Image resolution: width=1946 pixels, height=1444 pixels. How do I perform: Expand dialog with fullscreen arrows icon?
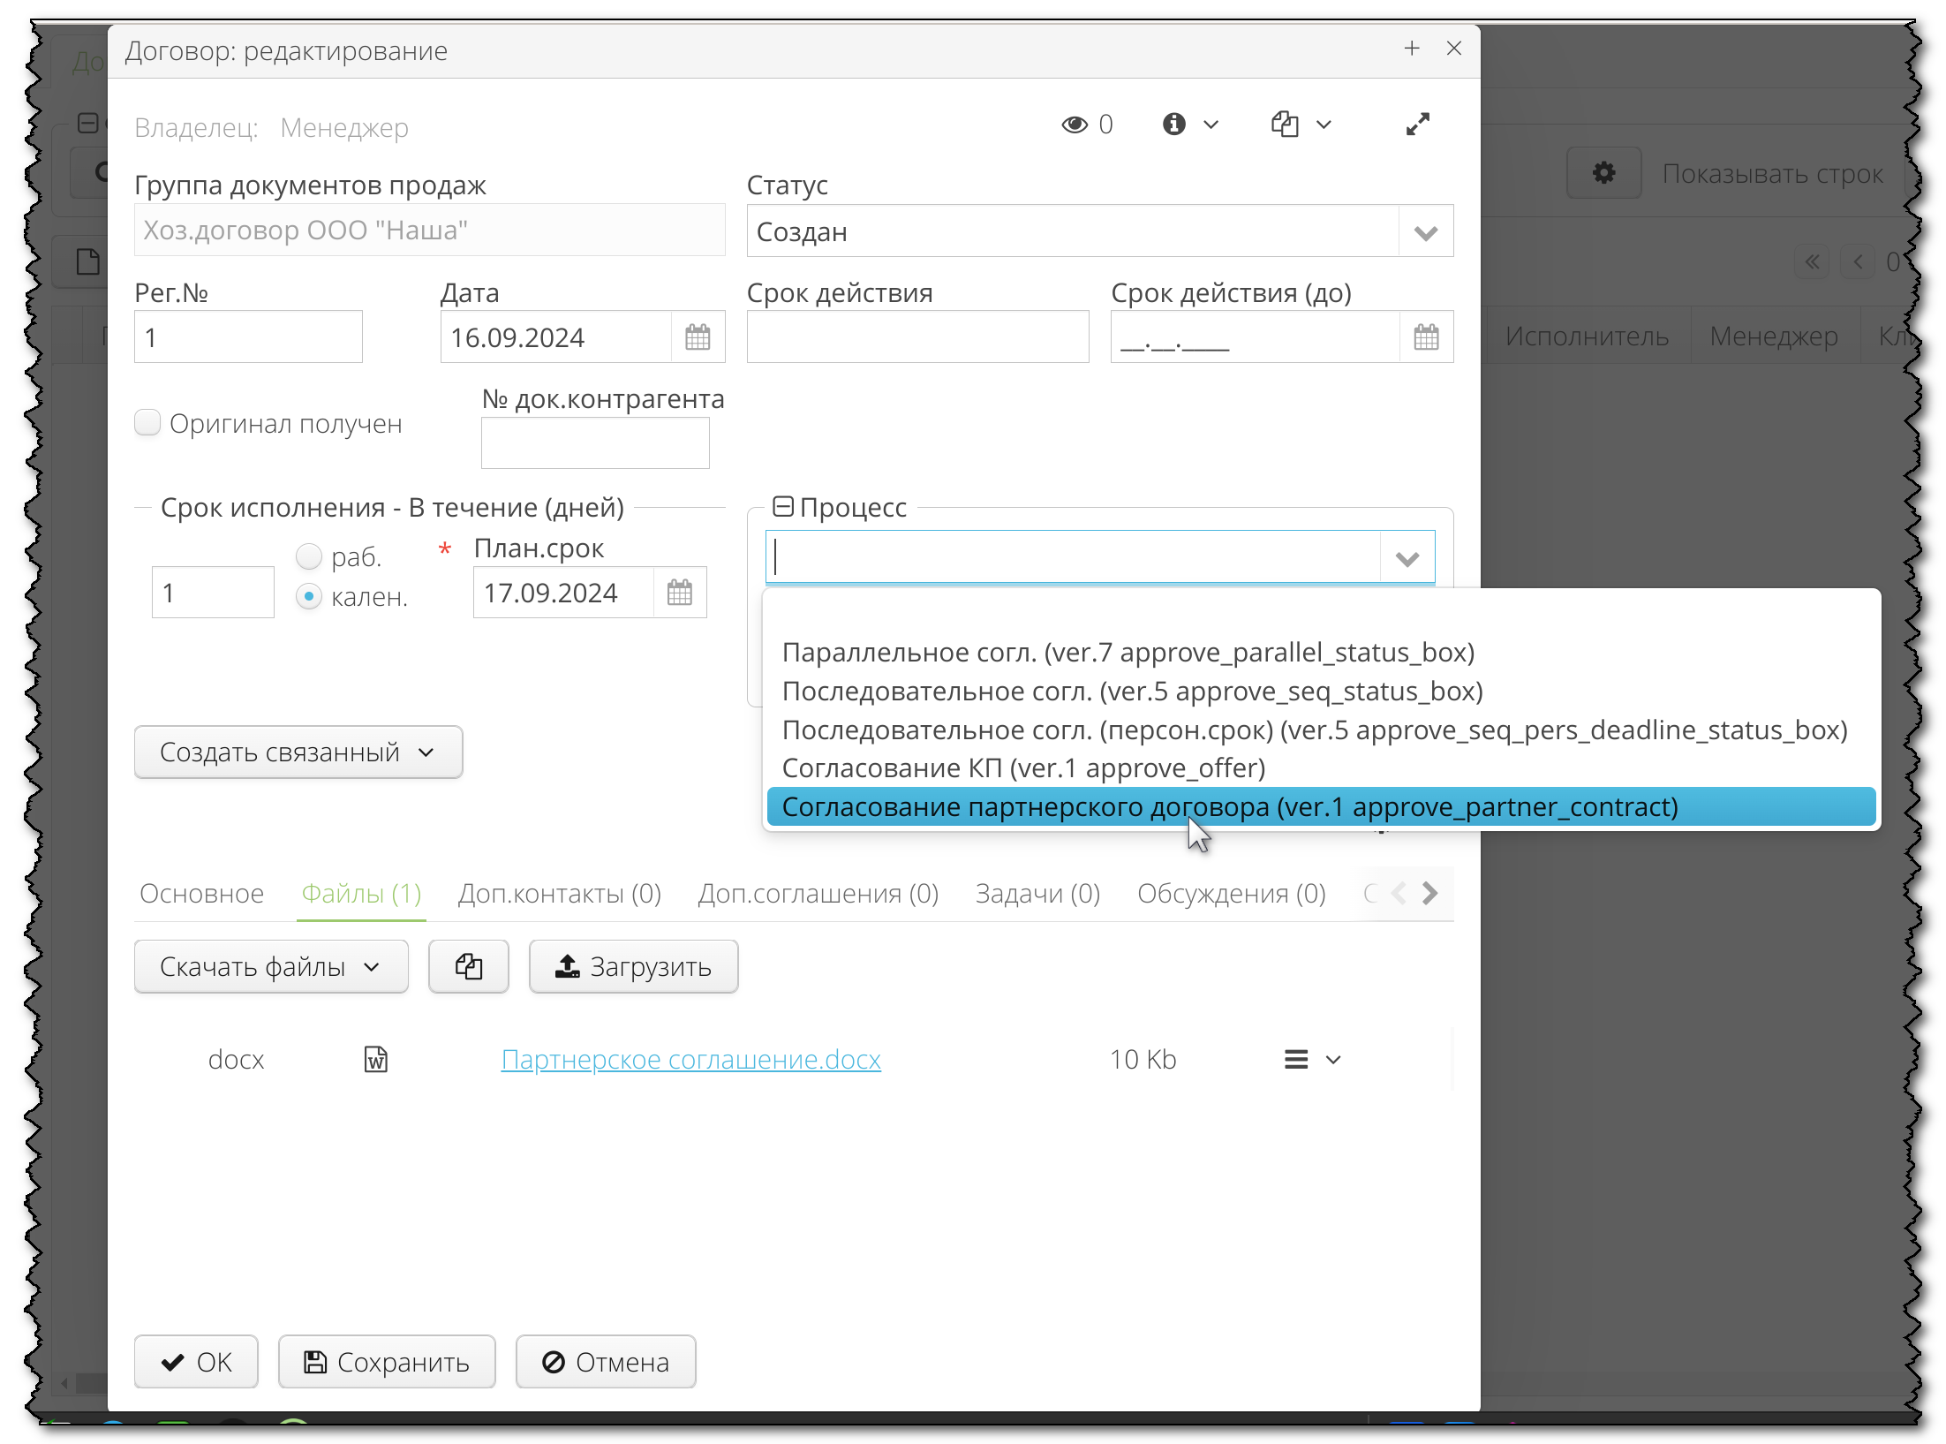(1417, 125)
